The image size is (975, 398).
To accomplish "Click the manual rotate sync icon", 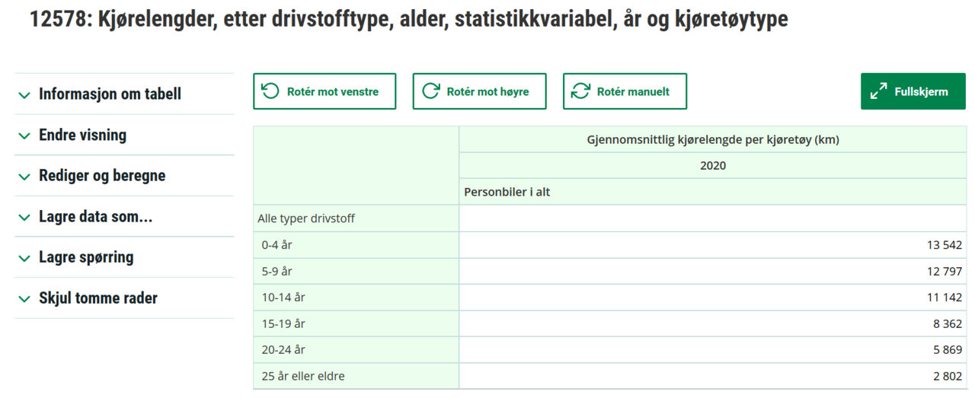I will [580, 91].
